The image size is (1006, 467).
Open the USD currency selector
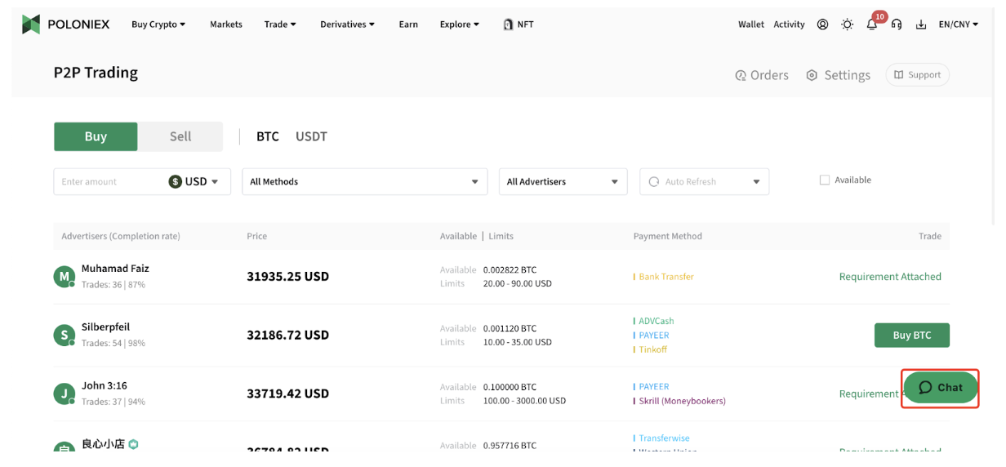click(x=194, y=181)
